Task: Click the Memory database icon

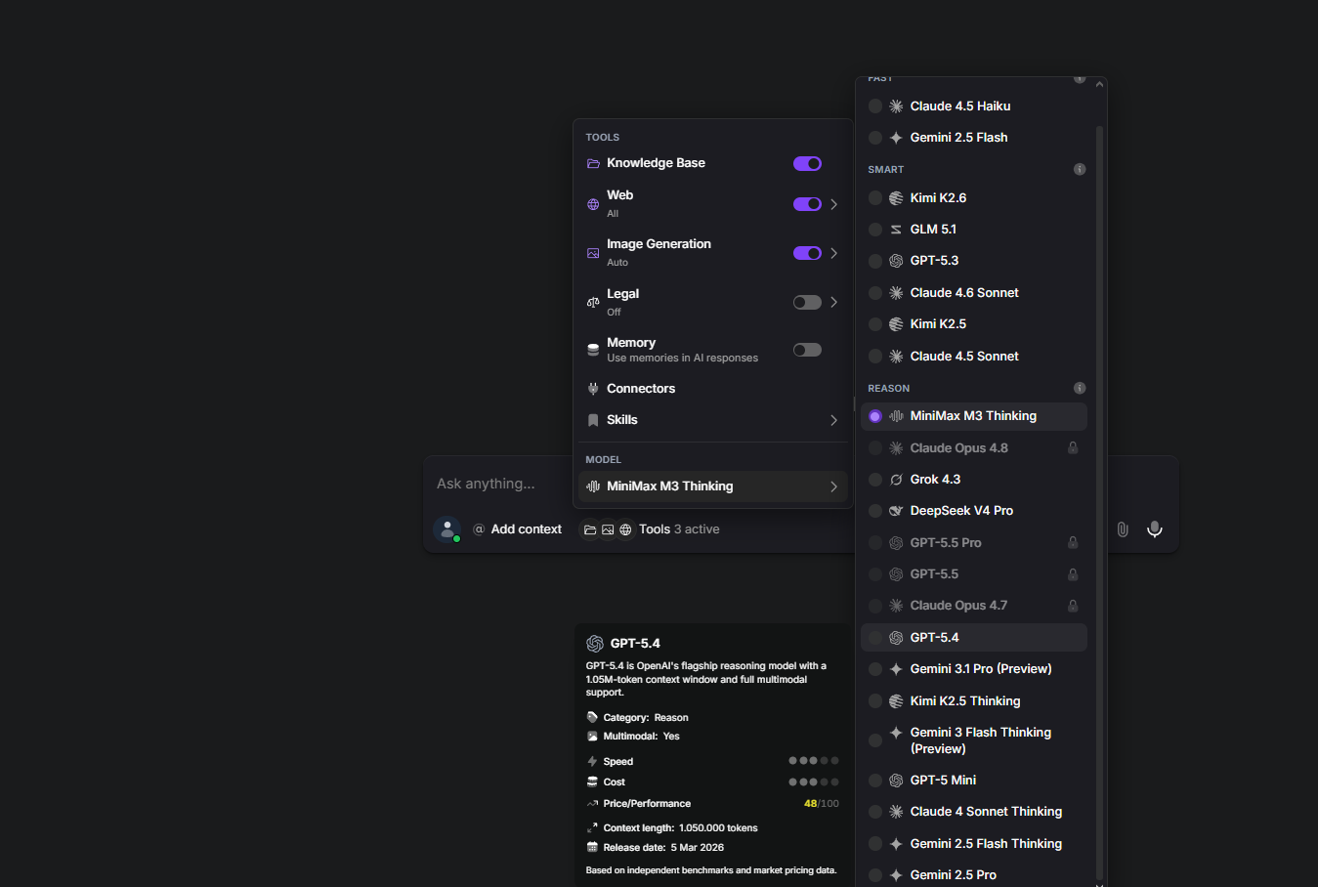Action: [x=593, y=350]
